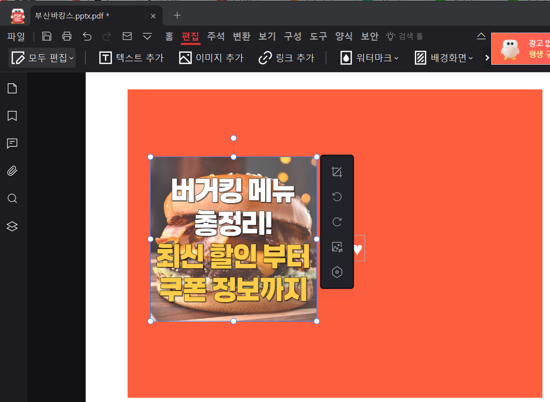The image size is (550, 402).
Task: Go to the 변환 tab
Action: (242, 36)
